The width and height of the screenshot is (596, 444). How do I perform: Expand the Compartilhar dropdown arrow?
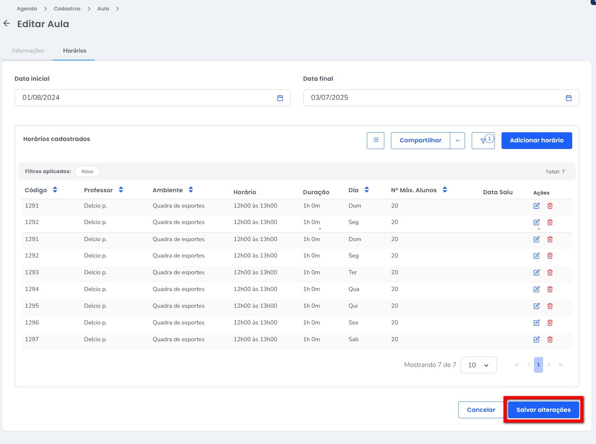457,141
